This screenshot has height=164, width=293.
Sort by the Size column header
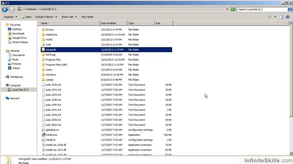pyautogui.click(x=164, y=23)
